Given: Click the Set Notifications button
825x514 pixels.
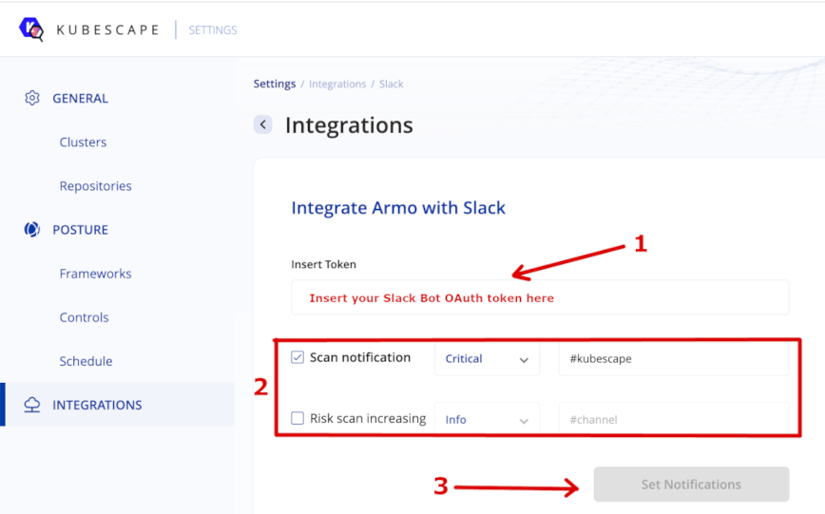Looking at the screenshot, I should (x=691, y=484).
